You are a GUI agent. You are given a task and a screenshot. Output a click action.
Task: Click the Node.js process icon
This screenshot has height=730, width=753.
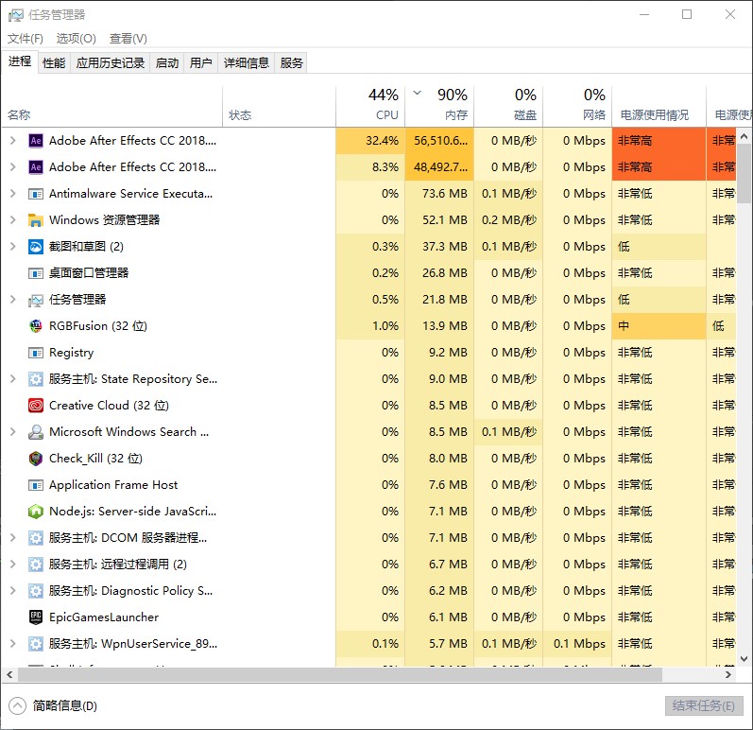[36, 512]
